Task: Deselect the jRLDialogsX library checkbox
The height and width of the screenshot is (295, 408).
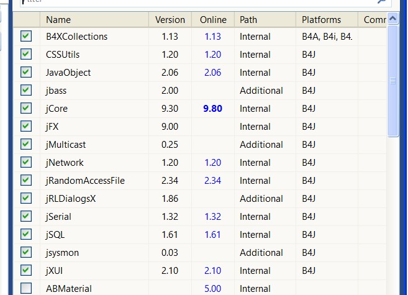Action: (x=26, y=199)
